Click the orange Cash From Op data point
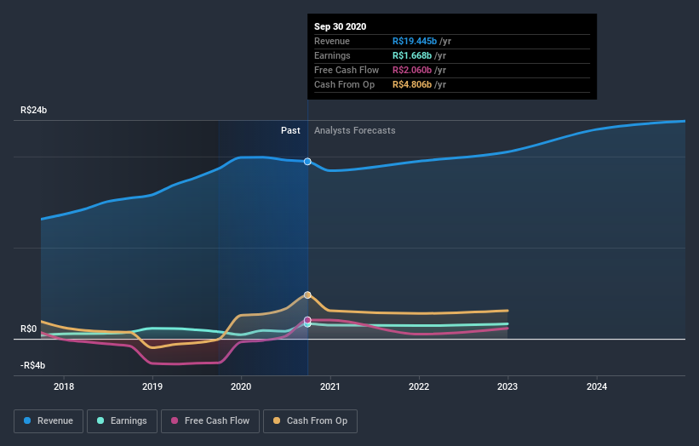The image size is (699, 446). point(307,295)
